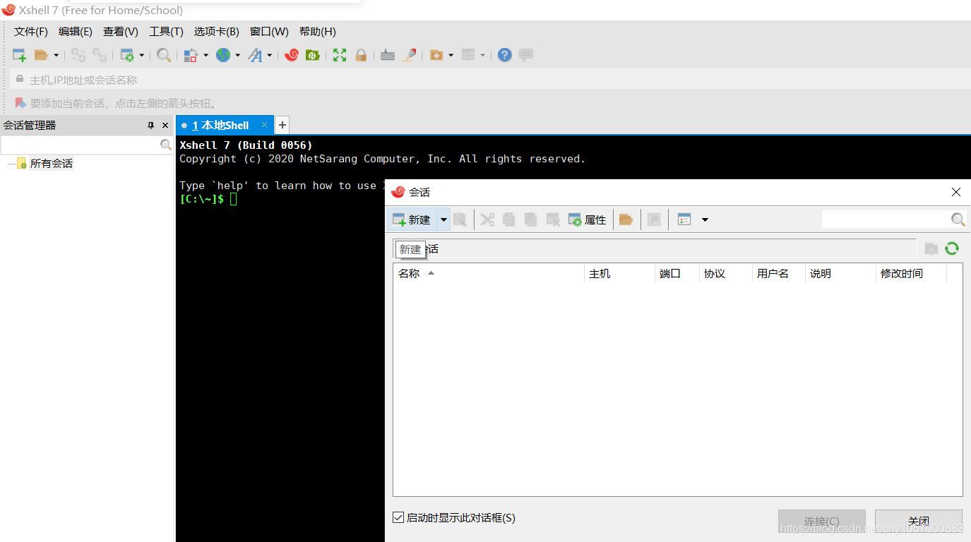Open the 帮助(H) menu
The width and height of the screenshot is (971, 542).
tap(318, 32)
